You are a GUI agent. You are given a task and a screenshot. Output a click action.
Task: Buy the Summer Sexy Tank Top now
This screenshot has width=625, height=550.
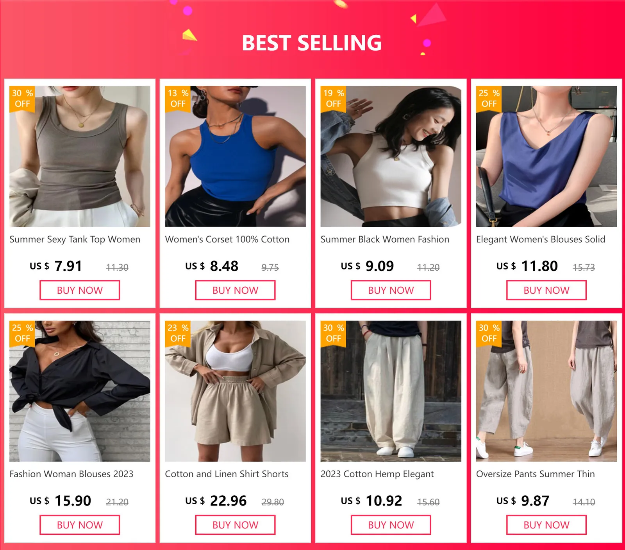point(80,290)
